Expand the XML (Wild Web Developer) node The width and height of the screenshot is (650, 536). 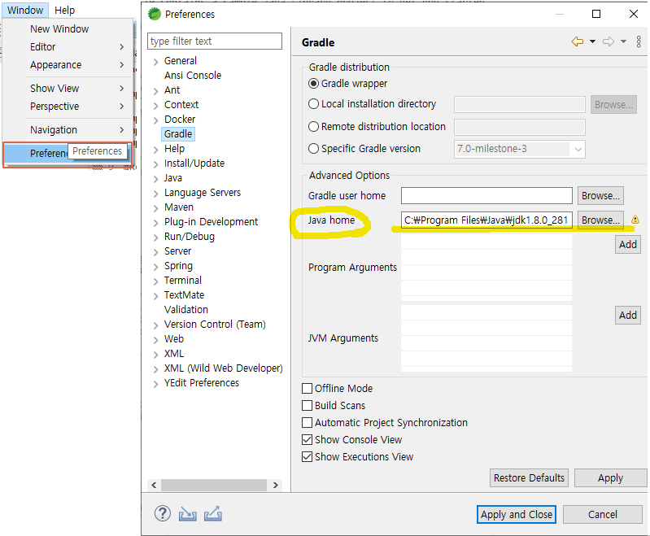[x=156, y=369]
